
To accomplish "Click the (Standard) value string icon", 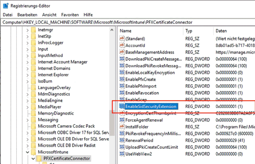I will coord(122,38).
